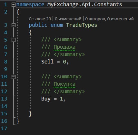Click the 'TradeTypes' enum name

coord(82,25)
